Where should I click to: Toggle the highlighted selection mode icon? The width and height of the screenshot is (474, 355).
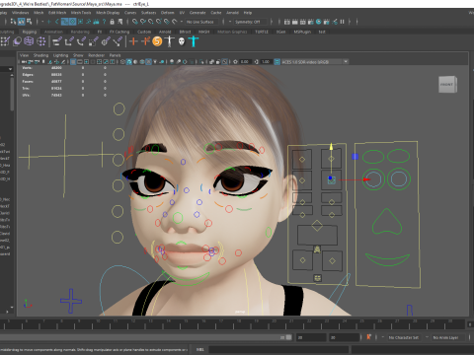pyautogui.click(x=22, y=22)
